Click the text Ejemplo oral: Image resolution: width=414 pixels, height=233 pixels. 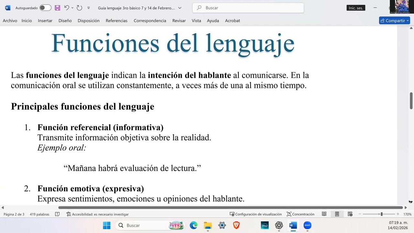click(62, 148)
